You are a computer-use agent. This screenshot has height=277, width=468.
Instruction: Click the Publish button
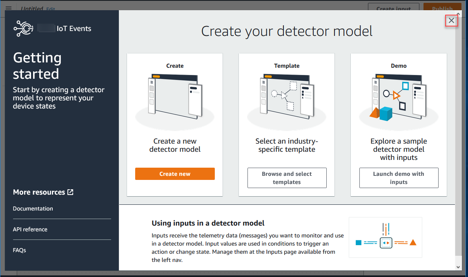pyautogui.click(x=442, y=8)
